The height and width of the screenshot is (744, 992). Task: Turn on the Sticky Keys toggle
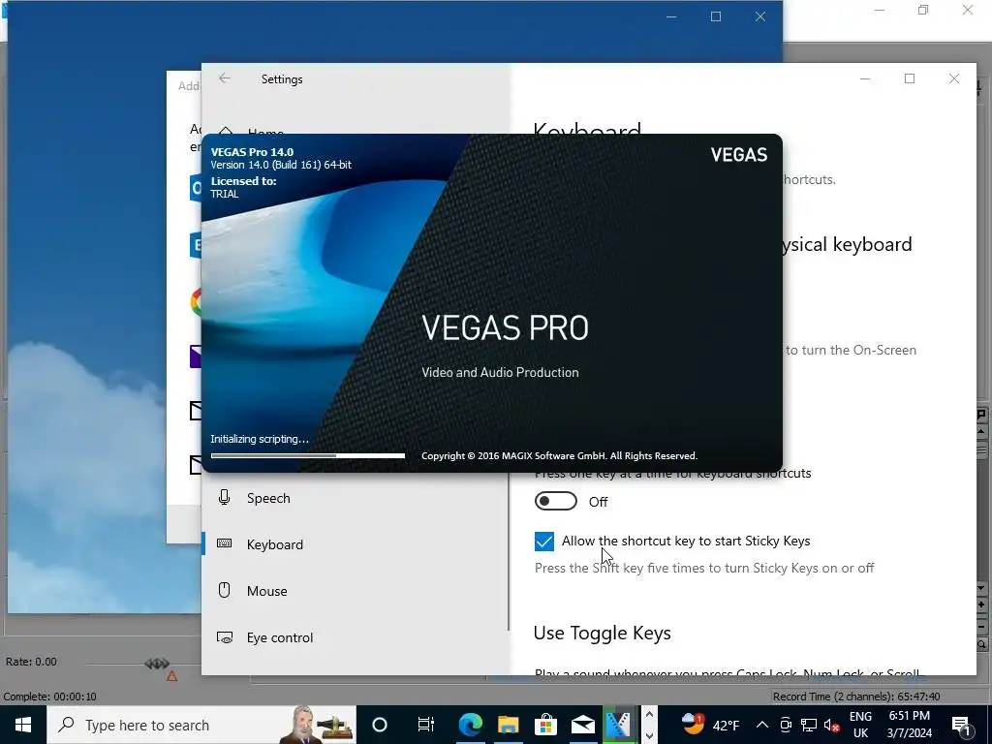tap(555, 501)
